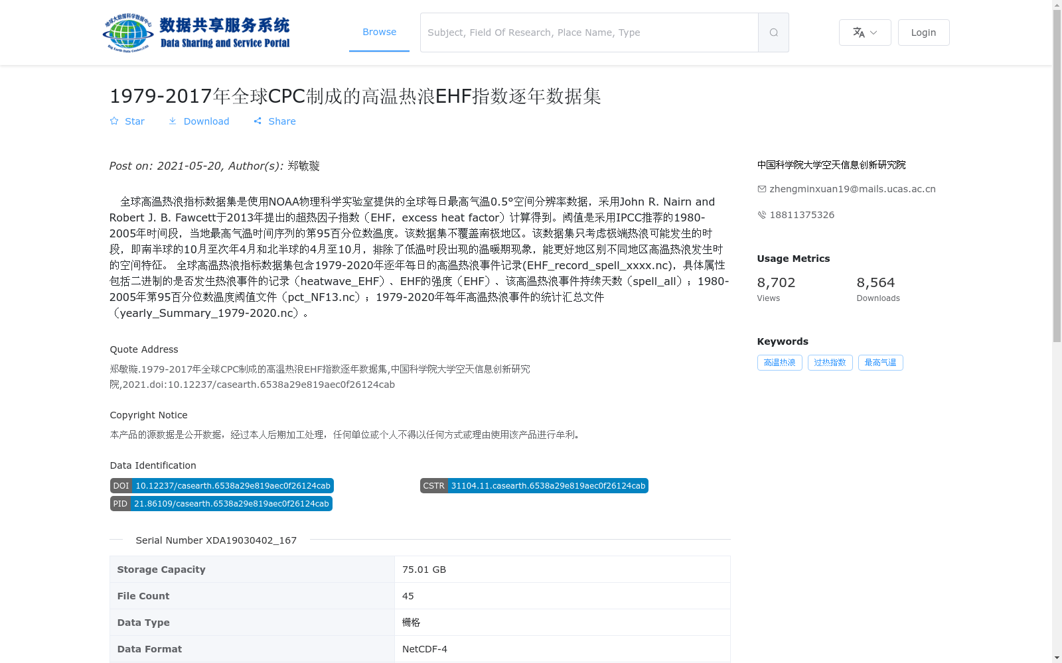Click the scrollbar down arrow

1057,658
